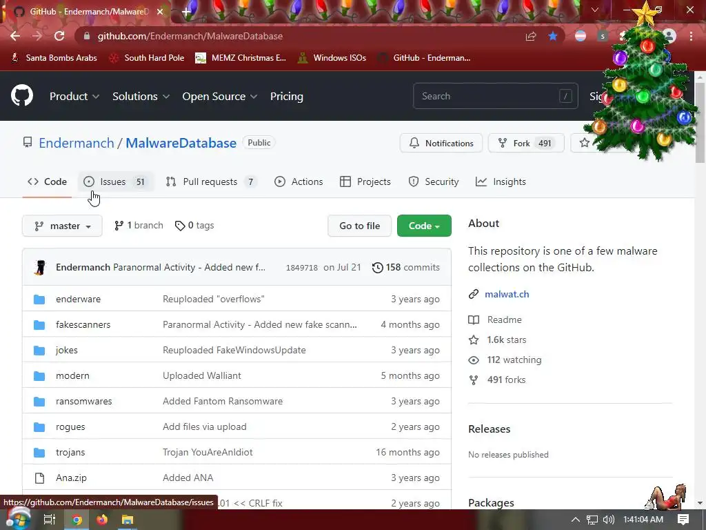
Task: Switch to the Code tab
Action: [x=48, y=181]
